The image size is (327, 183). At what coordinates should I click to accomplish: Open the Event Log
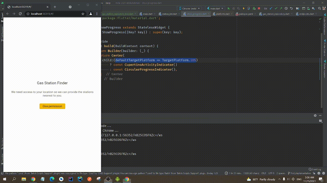coord(315,169)
